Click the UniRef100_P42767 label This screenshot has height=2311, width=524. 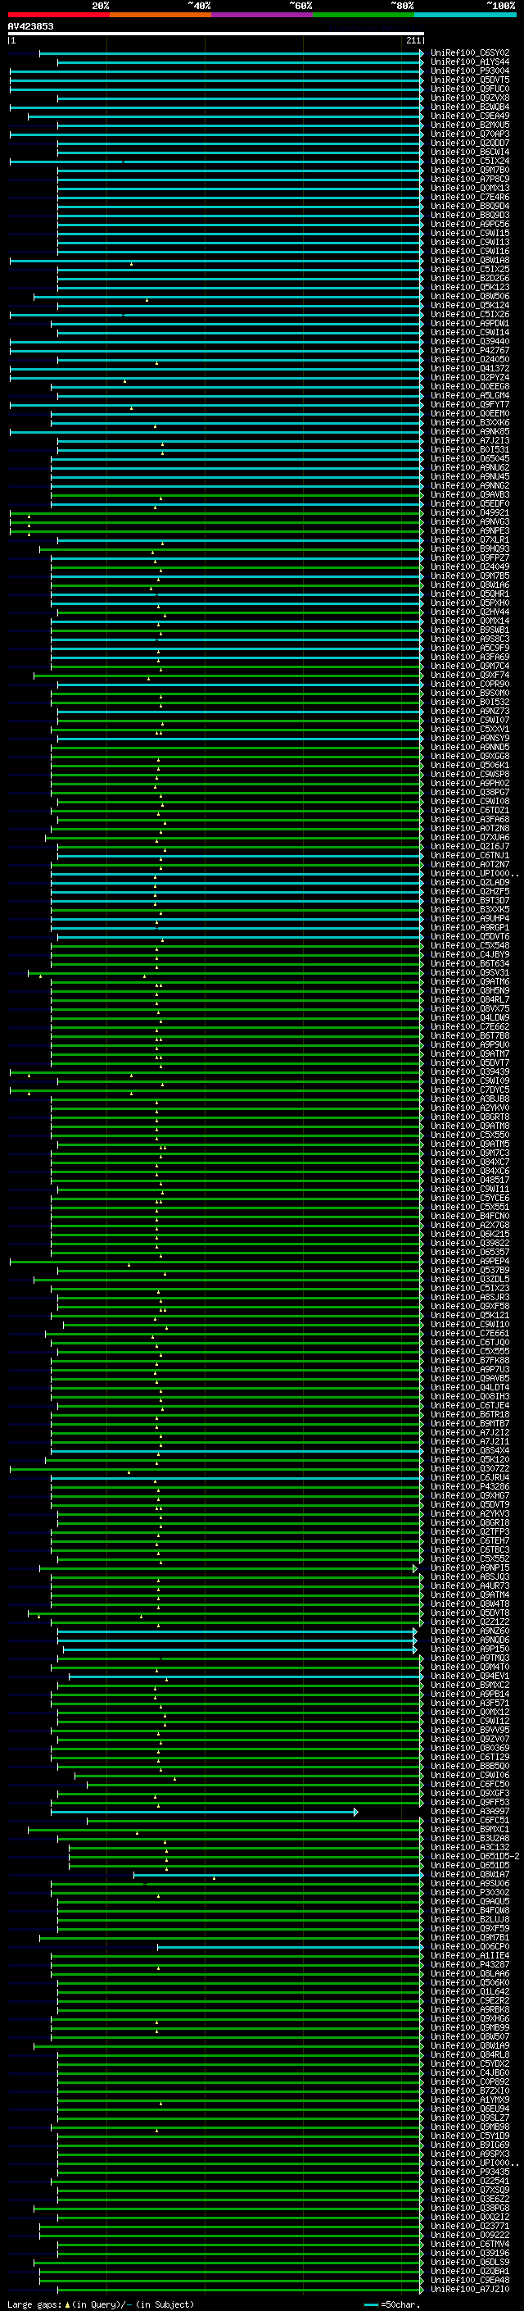coord(470,351)
